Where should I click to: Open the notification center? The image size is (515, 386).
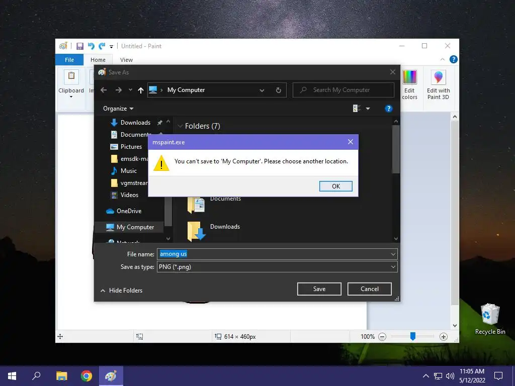pyautogui.click(x=498, y=376)
